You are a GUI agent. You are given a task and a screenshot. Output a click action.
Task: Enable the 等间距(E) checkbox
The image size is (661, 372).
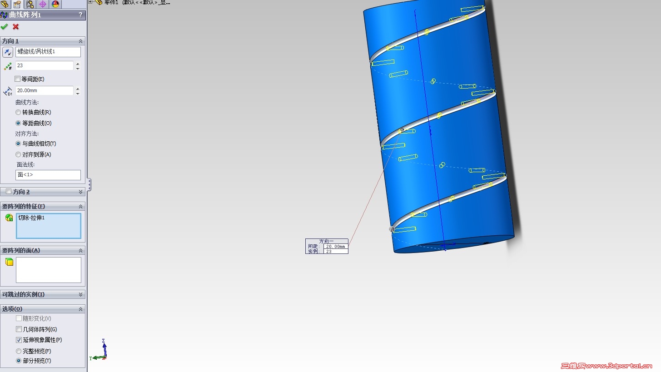(18, 79)
